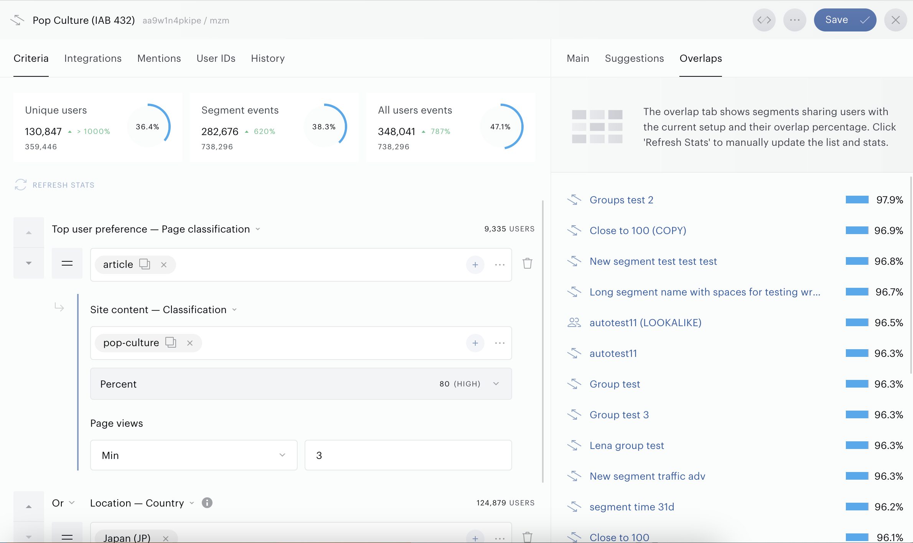This screenshot has width=913, height=543.
Task: Open New segment traffic adv segment
Action: coord(648,476)
